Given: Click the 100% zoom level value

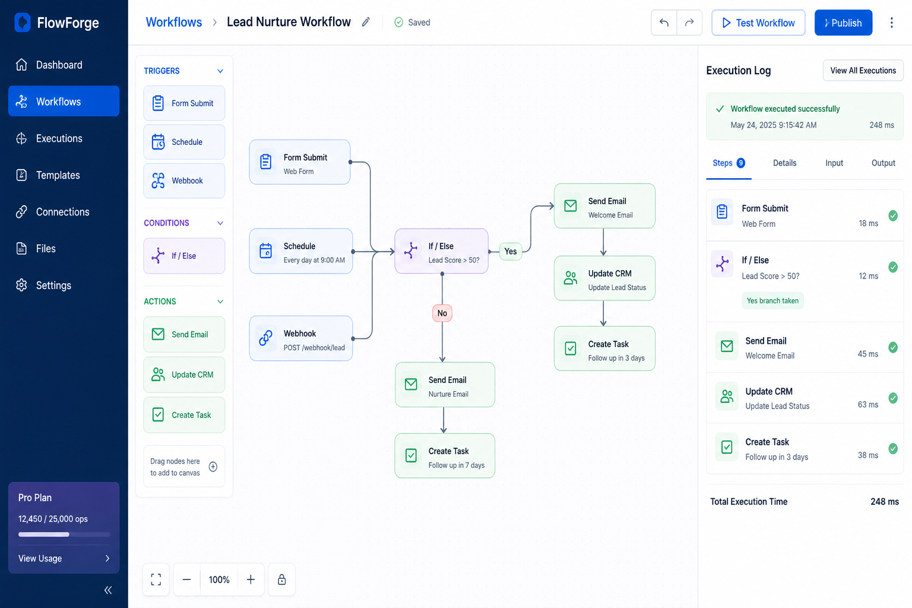Looking at the screenshot, I should (x=219, y=579).
